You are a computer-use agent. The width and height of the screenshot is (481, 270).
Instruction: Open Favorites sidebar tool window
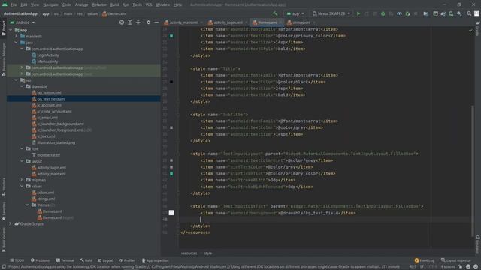(3, 211)
